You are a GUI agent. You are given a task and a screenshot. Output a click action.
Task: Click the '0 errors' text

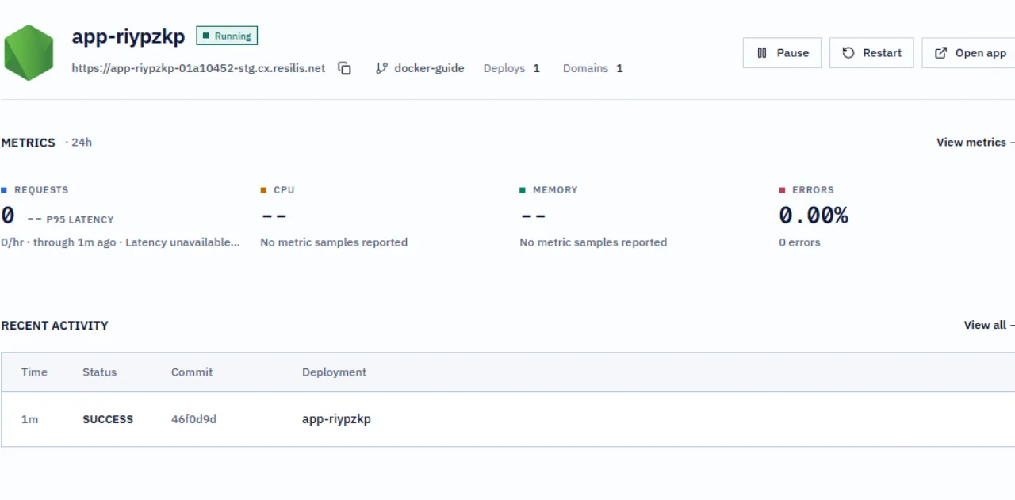click(799, 242)
